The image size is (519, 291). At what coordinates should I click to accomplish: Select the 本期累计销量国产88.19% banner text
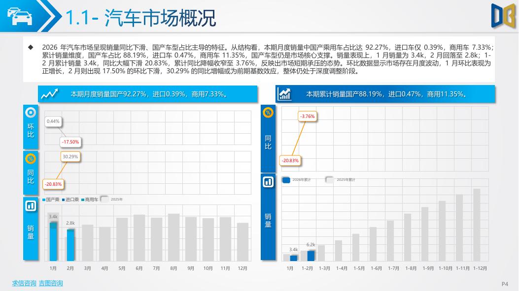(386, 94)
